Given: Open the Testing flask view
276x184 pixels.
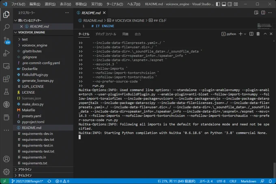Looking at the screenshot, I should pyautogui.click(x=6, y=92).
